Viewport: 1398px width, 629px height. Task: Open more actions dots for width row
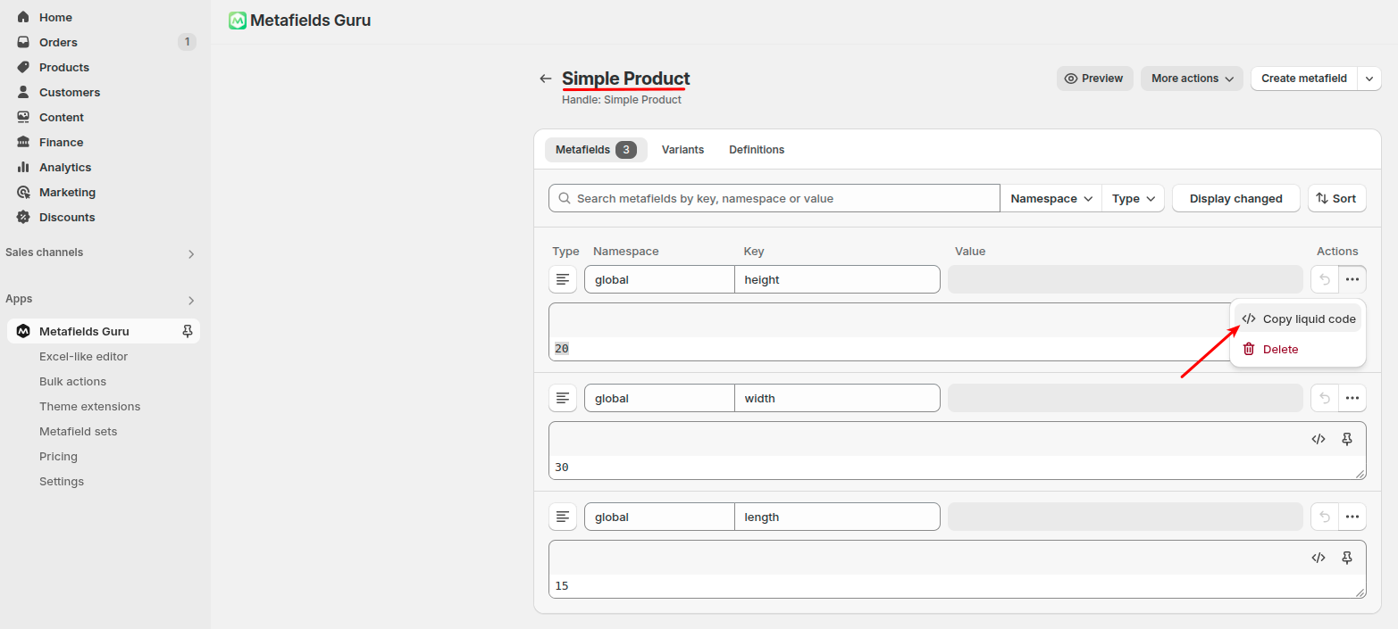(x=1352, y=398)
